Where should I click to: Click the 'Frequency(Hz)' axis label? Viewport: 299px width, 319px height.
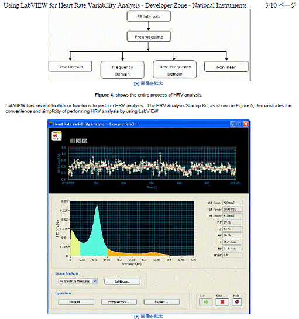[x=132, y=264]
